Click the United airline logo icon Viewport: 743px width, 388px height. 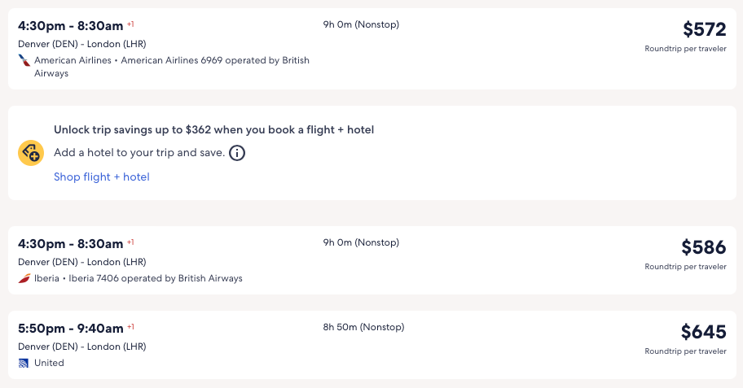point(24,363)
